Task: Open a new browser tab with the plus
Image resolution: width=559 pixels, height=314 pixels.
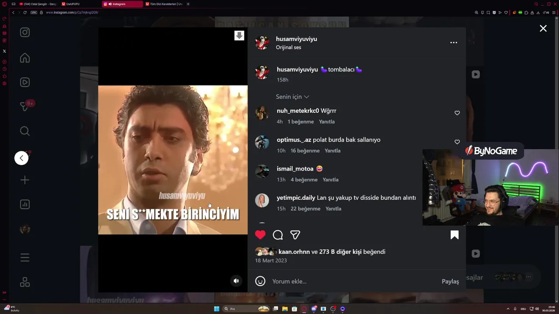Action: [188, 4]
